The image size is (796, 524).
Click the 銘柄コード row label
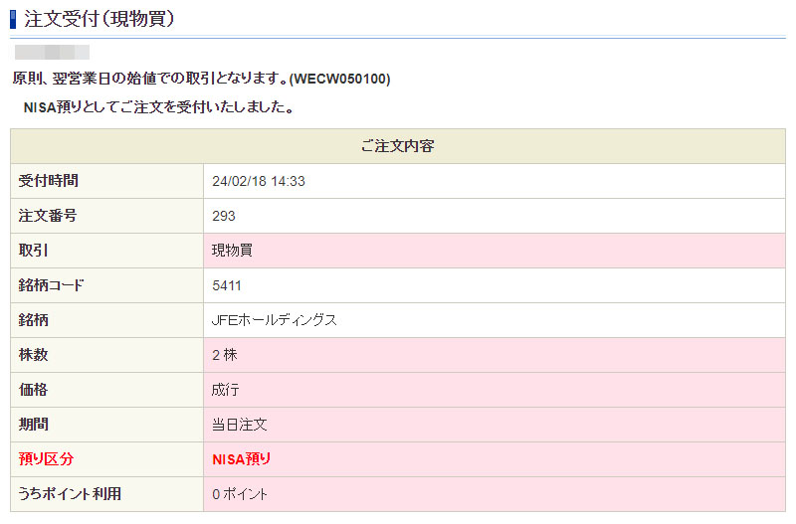coord(52,285)
